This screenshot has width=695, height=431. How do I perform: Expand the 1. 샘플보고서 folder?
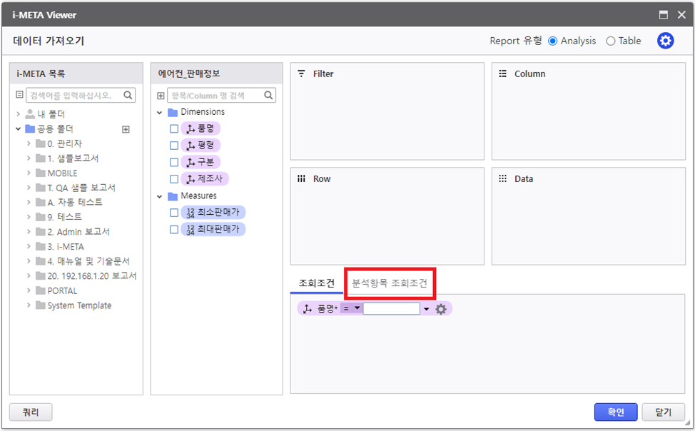click(x=29, y=158)
